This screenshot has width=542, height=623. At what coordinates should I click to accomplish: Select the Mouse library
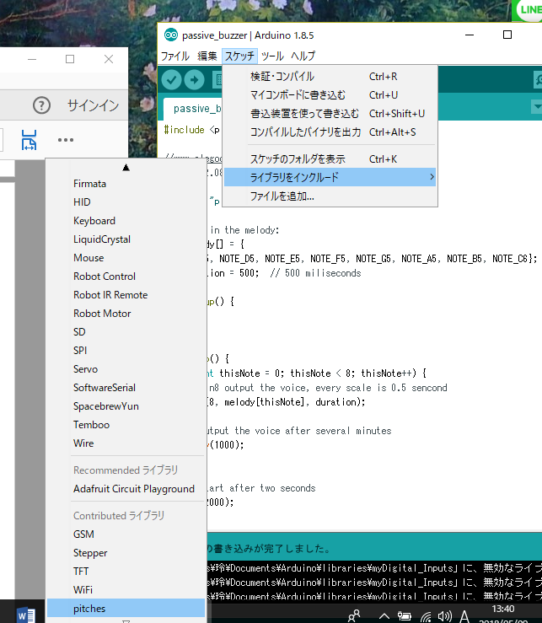click(x=126, y=258)
